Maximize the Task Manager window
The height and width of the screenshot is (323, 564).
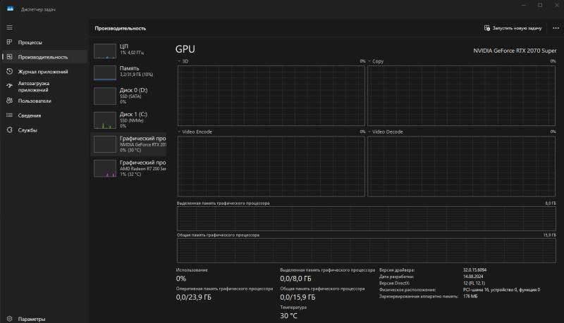pos(540,5)
